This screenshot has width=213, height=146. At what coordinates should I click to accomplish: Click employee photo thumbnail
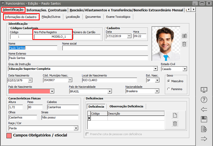(166, 44)
